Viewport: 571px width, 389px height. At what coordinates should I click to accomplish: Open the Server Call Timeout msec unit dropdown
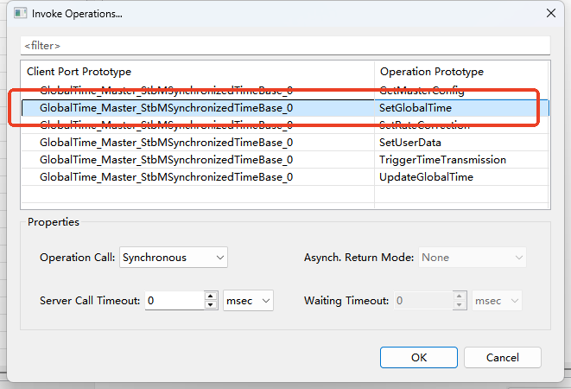click(248, 301)
